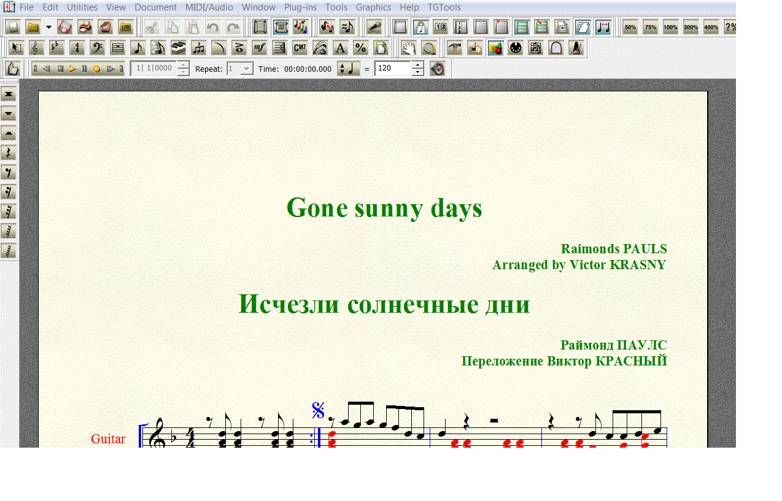Open the Document menu

point(155,7)
